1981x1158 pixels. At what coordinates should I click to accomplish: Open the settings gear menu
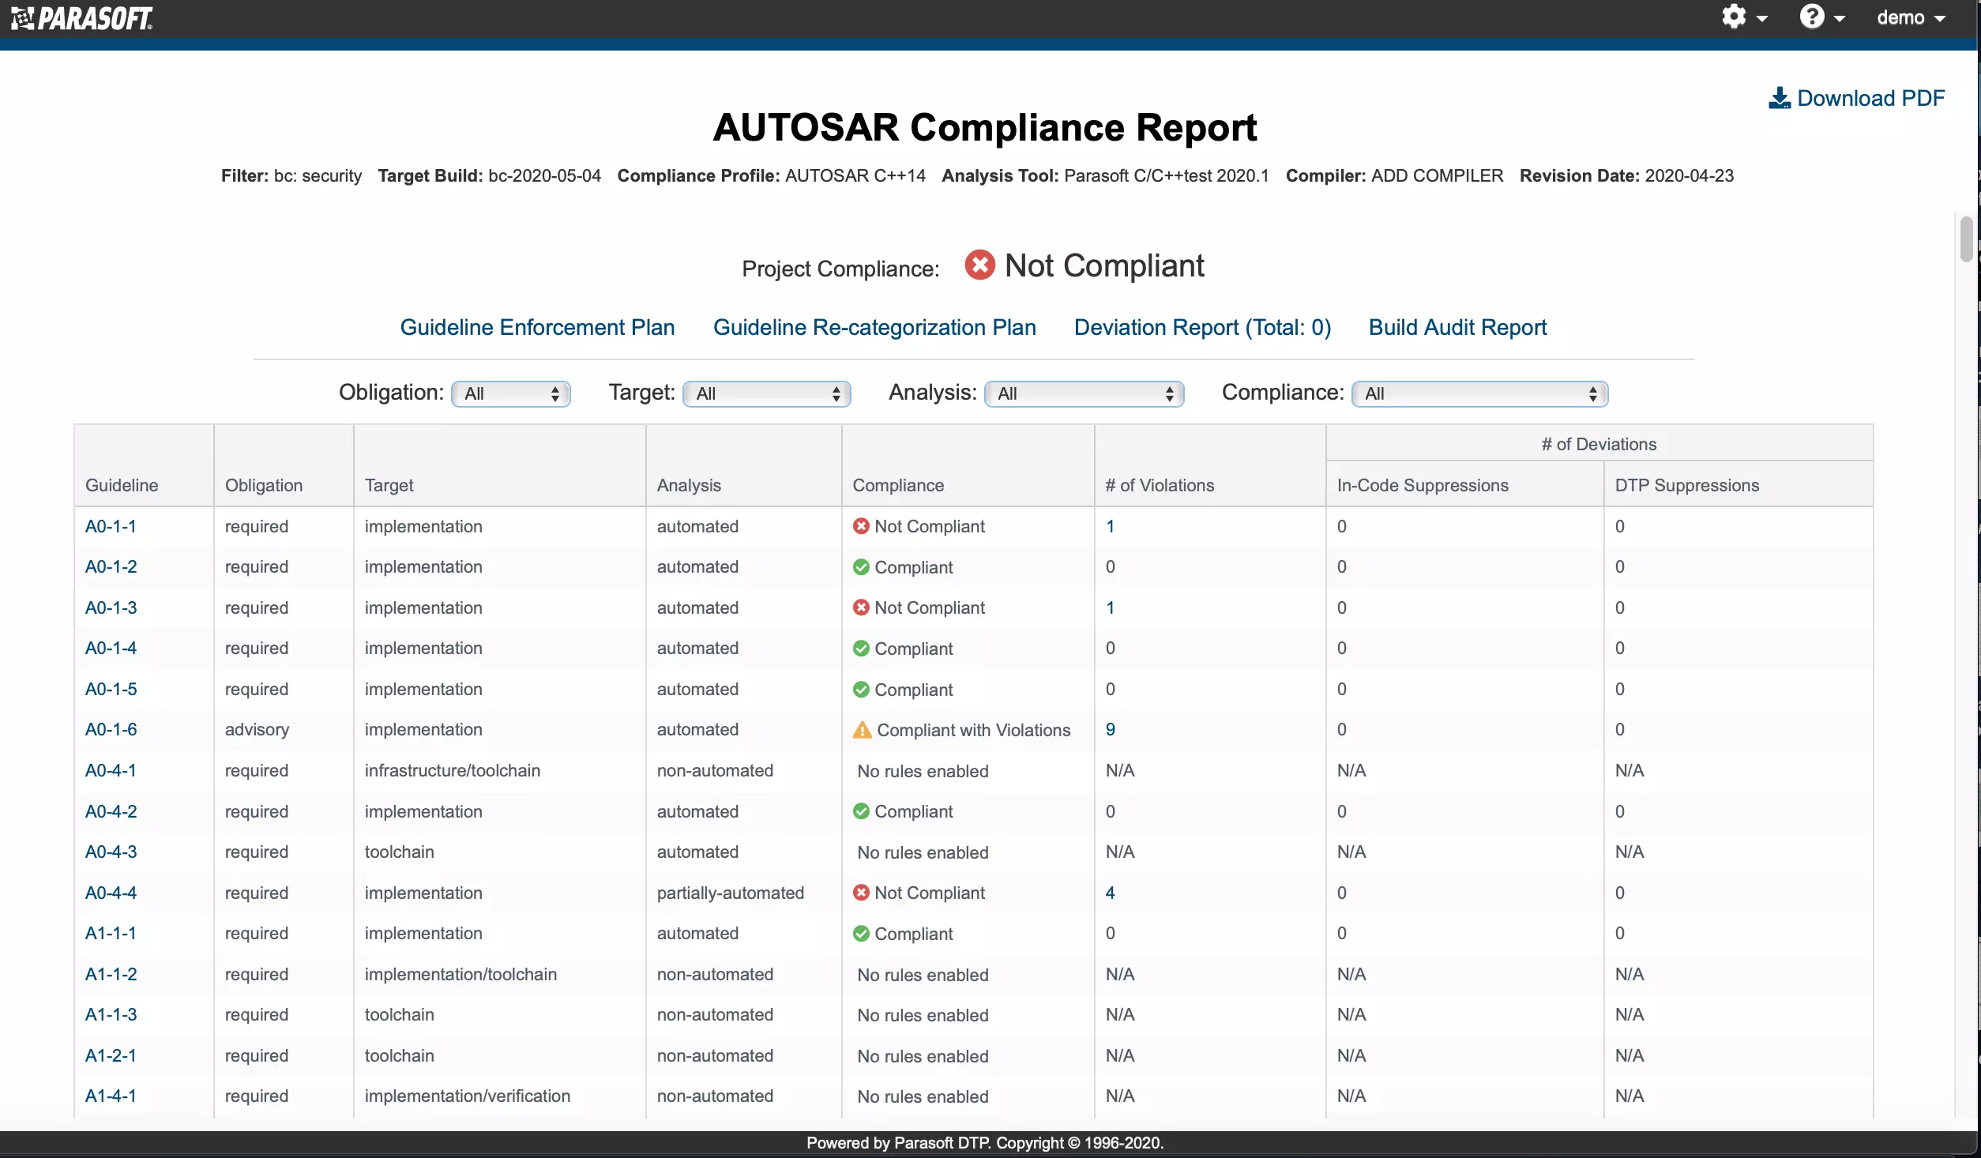pyautogui.click(x=1744, y=17)
